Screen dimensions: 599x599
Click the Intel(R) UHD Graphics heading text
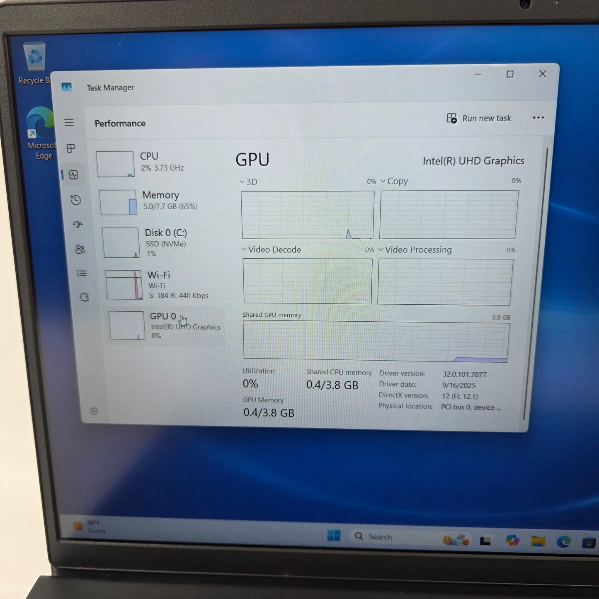473,161
